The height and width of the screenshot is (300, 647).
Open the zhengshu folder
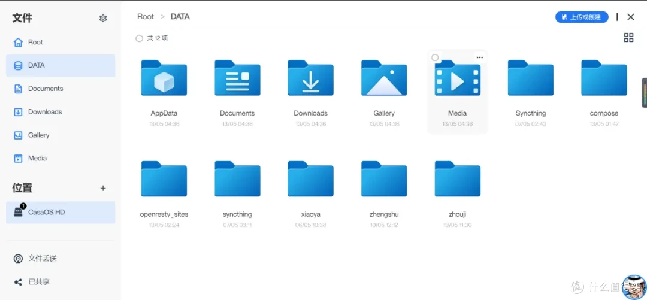[384, 178]
